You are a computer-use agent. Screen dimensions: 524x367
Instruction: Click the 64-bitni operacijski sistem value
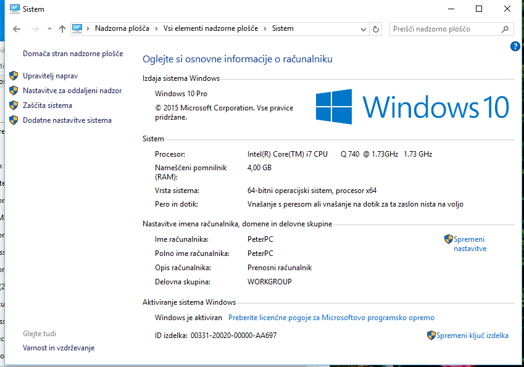click(x=312, y=191)
